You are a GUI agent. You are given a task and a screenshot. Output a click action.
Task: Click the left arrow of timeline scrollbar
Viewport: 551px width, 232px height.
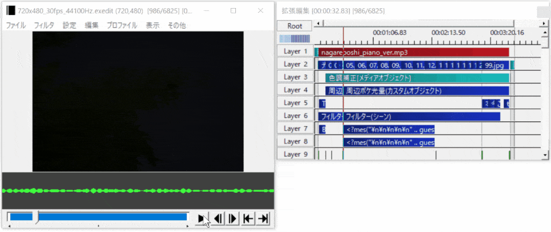coord(318,24)
